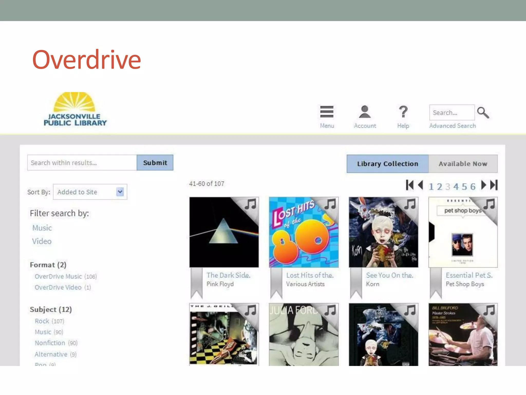This screenshot has width=526, height=395.
Task: Jump to first page of results
Action: [x=410, y=185]
